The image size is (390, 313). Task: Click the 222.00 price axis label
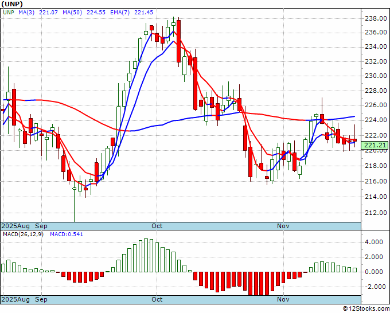click(x=376, y=135)
